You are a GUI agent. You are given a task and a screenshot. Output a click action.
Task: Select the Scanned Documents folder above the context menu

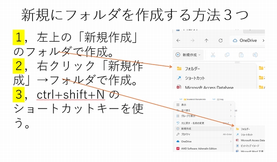(195, 99)
